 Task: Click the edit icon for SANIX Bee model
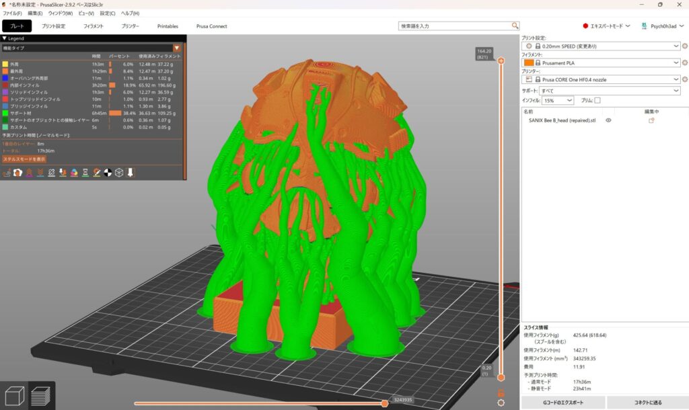click(x=651, y=120)
